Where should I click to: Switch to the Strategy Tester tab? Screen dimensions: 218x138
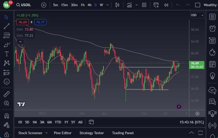(92, 133)
